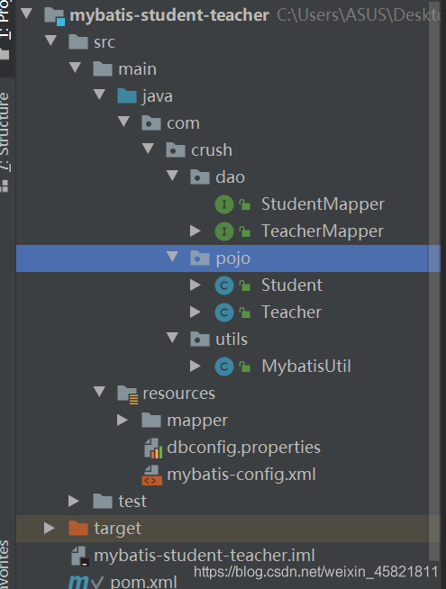
Task: Click the mybatis-student-teacher module icon
Action: pyautogui.click(x=54, y=16)
